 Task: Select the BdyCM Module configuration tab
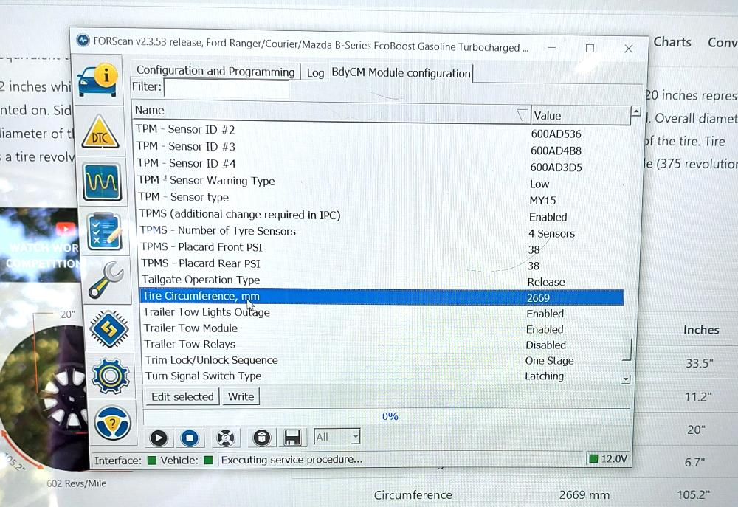pos(401,73)
